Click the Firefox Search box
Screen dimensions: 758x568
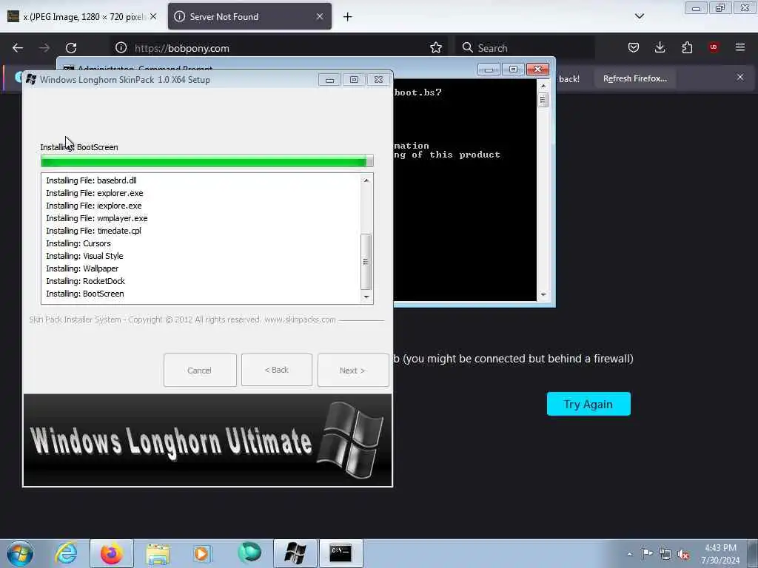coord(525,48)
